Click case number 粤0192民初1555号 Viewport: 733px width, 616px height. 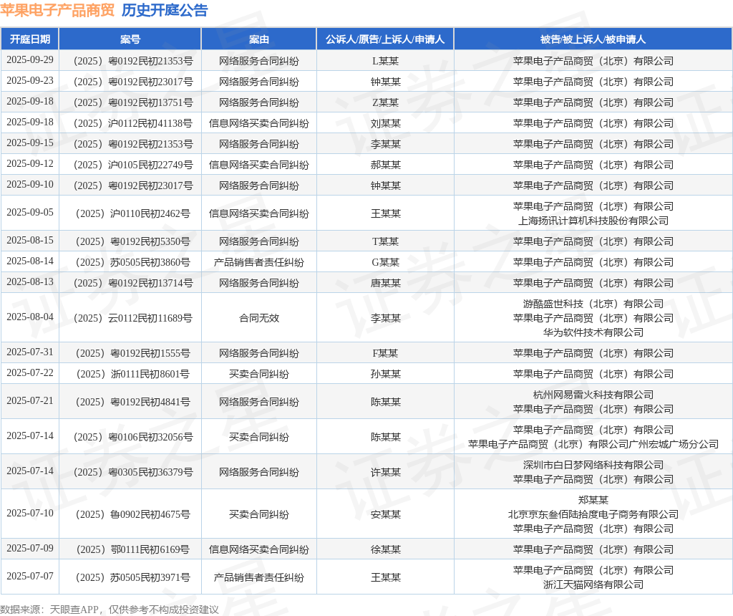click(x=150, y=353)
